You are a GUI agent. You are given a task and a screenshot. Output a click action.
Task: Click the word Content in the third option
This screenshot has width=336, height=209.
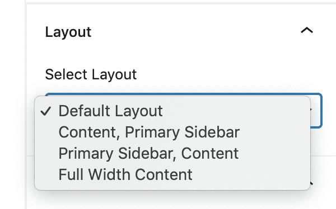(x=210, y=153)
